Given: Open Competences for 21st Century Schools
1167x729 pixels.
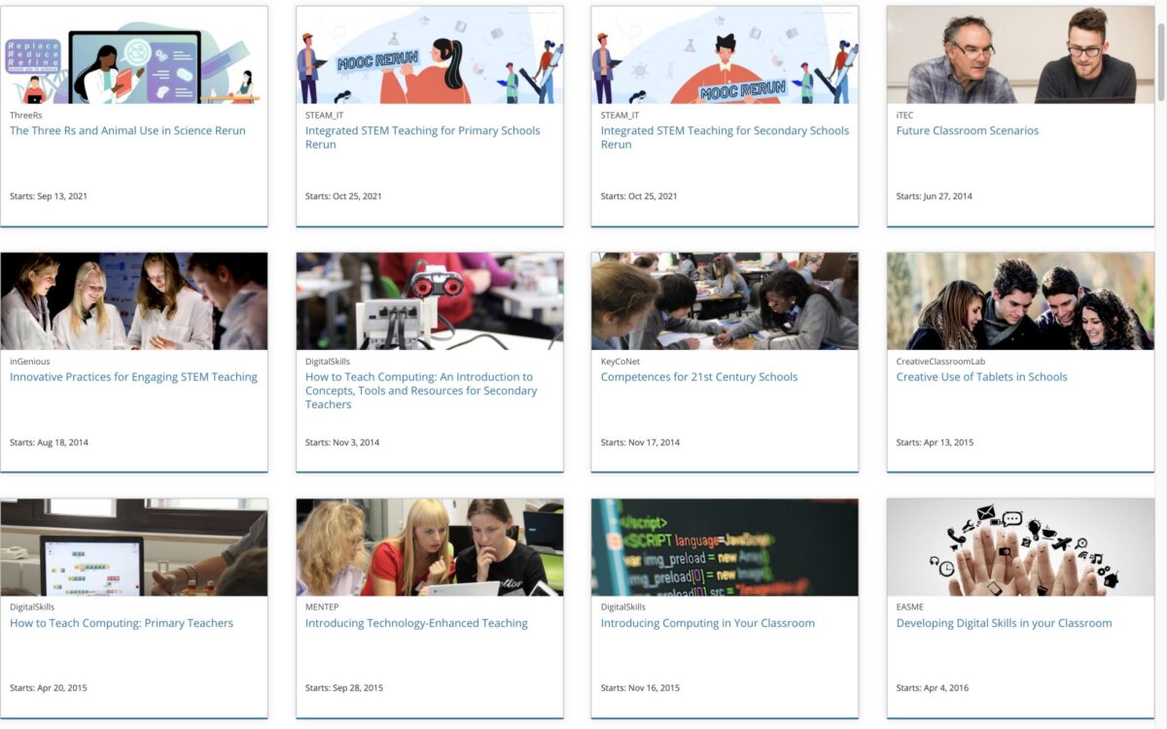Looking at the screenshot, I should 699,377.
